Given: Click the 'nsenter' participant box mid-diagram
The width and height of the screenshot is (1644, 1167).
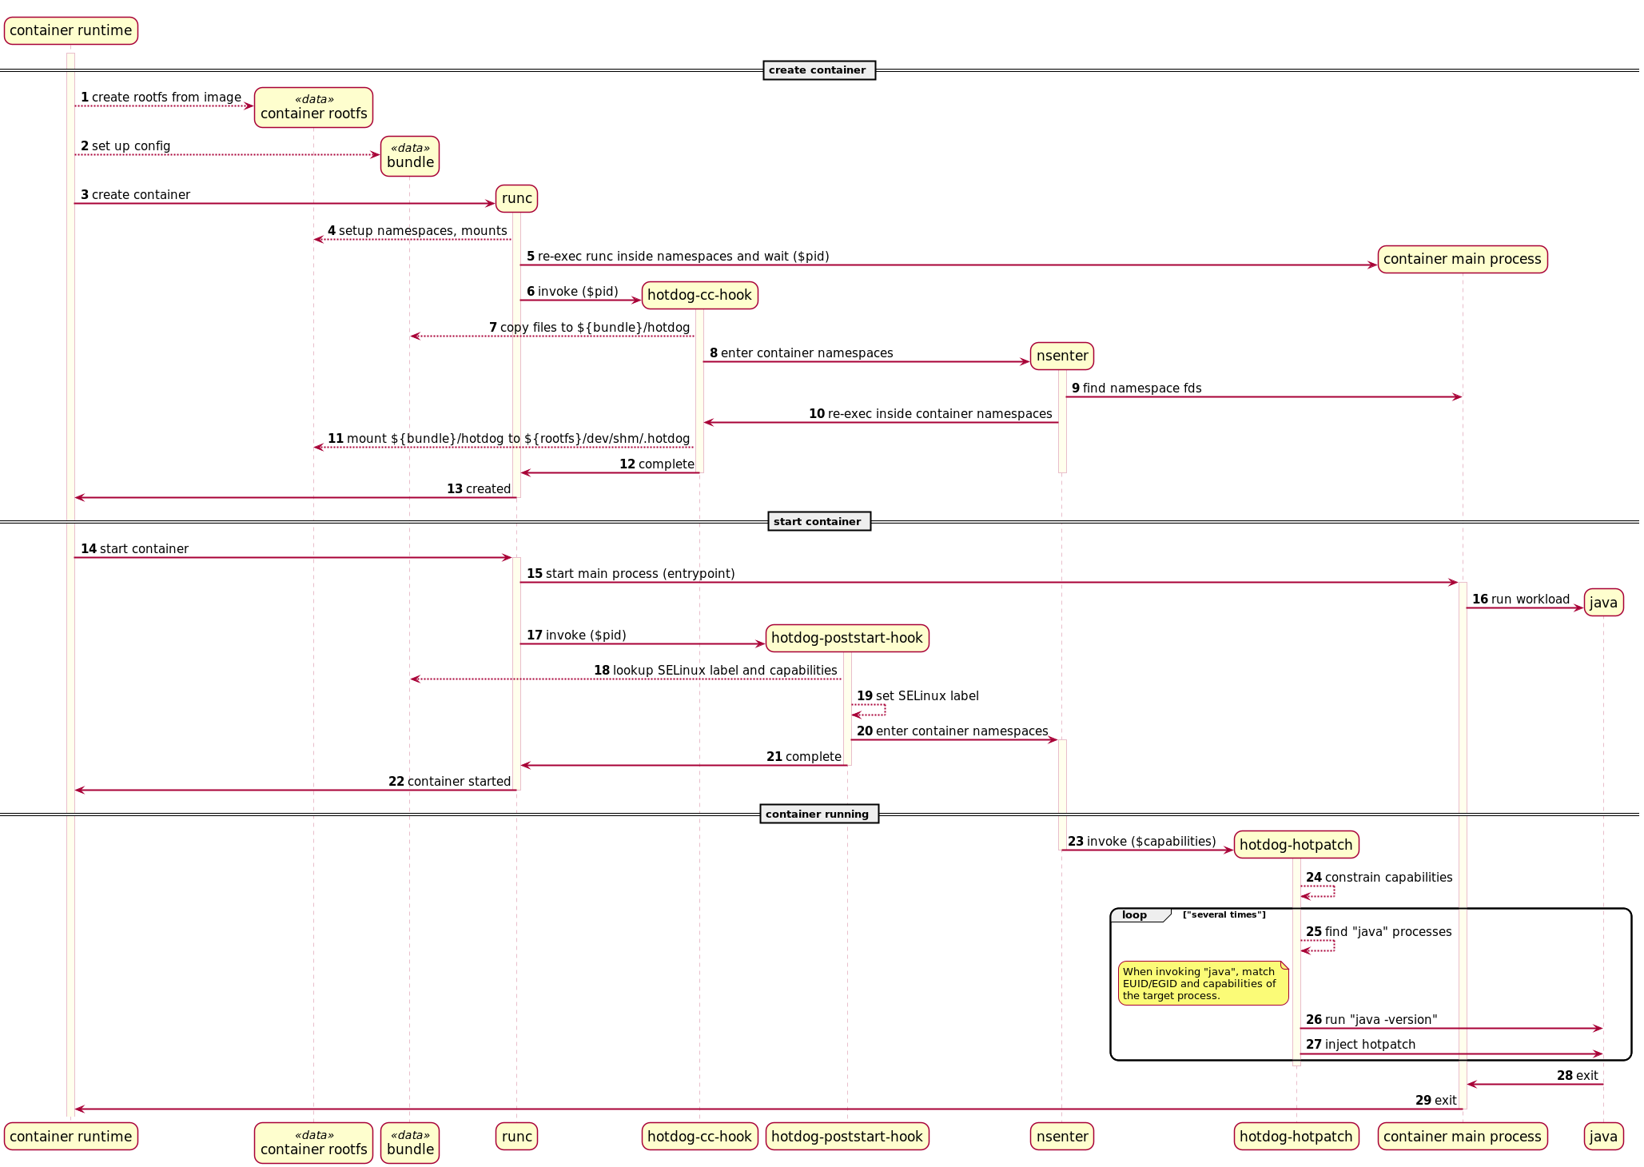Looking at the screenshot, I should coord(1061,356).
